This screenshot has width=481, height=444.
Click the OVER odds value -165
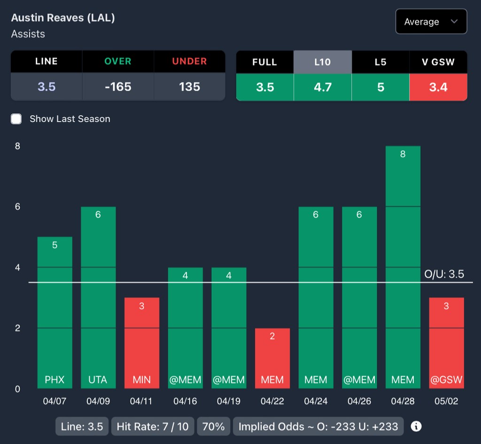click(x=118, y=86)
